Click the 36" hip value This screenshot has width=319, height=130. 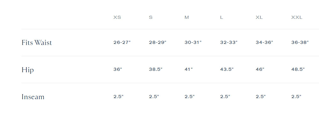click(118, 69)
